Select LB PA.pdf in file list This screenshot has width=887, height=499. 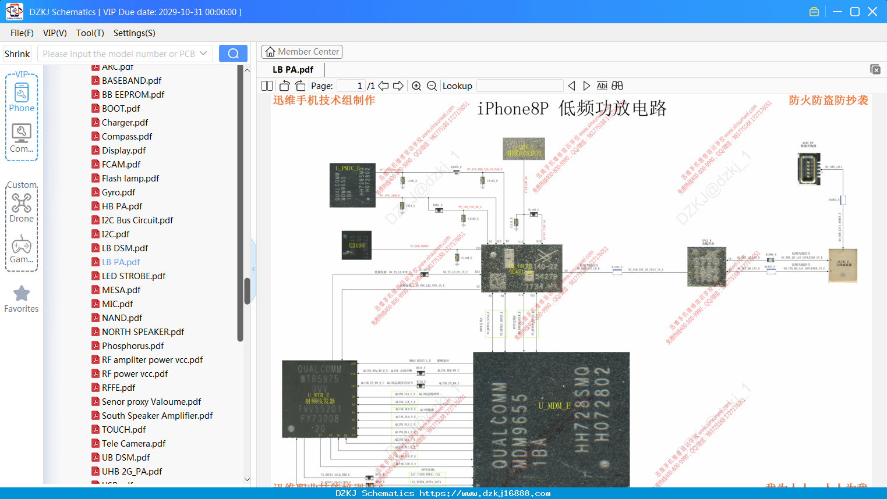coord(121,262)
